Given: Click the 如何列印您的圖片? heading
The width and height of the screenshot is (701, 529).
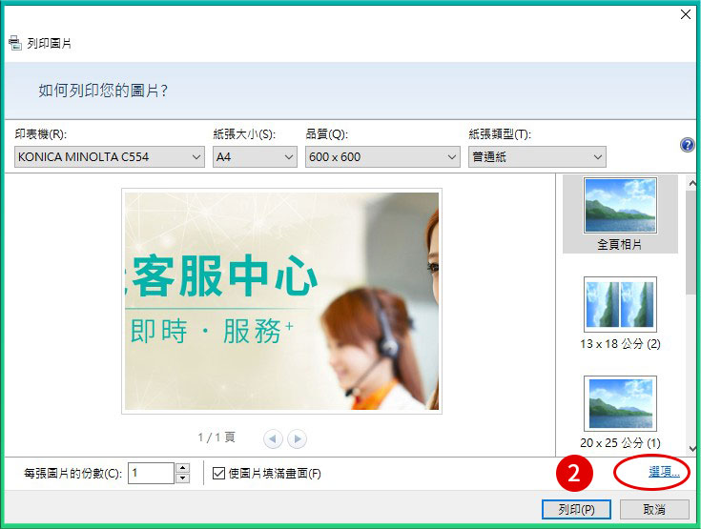Looking at the screenshot, I should click(103, 91).
